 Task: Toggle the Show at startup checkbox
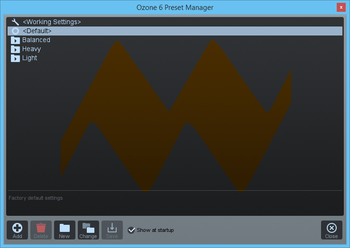click(131, 230)
